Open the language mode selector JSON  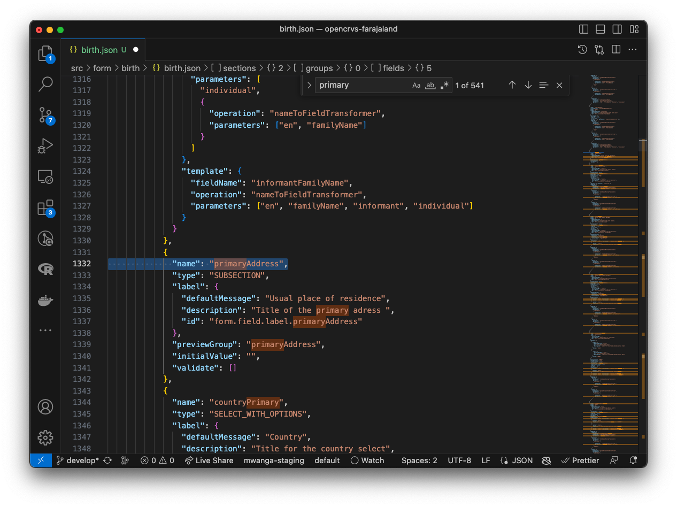pyautogui.click(x=517, y=460)
